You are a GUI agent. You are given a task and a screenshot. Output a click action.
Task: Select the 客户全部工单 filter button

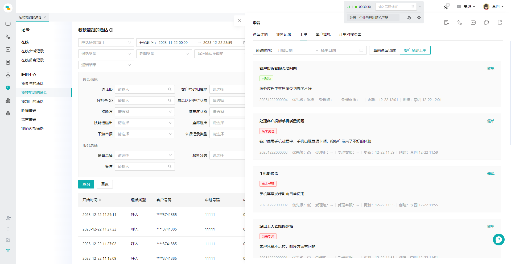coord(415,50)
